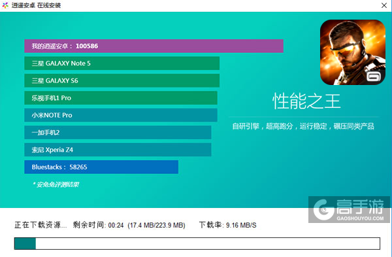Click the 安兔兔评测结果 footnote

[x=56, y=184]
